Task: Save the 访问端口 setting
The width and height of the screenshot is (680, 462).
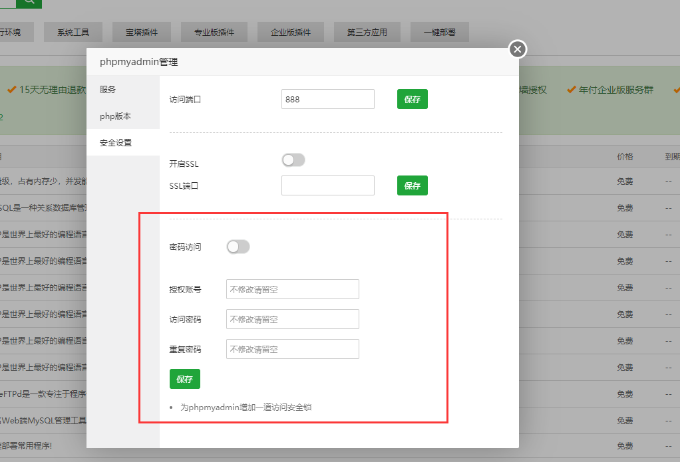Action: pyautogui.click(x=412, y=99)
